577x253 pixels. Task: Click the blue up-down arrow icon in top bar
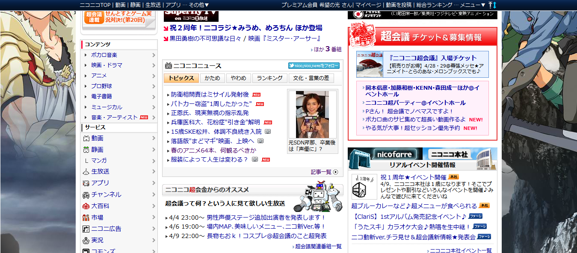pyautogui.click(x=495, y=5)
